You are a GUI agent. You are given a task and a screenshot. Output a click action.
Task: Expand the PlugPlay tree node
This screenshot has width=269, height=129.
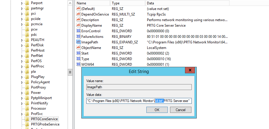pyautogui.click(x=22, y=77)
